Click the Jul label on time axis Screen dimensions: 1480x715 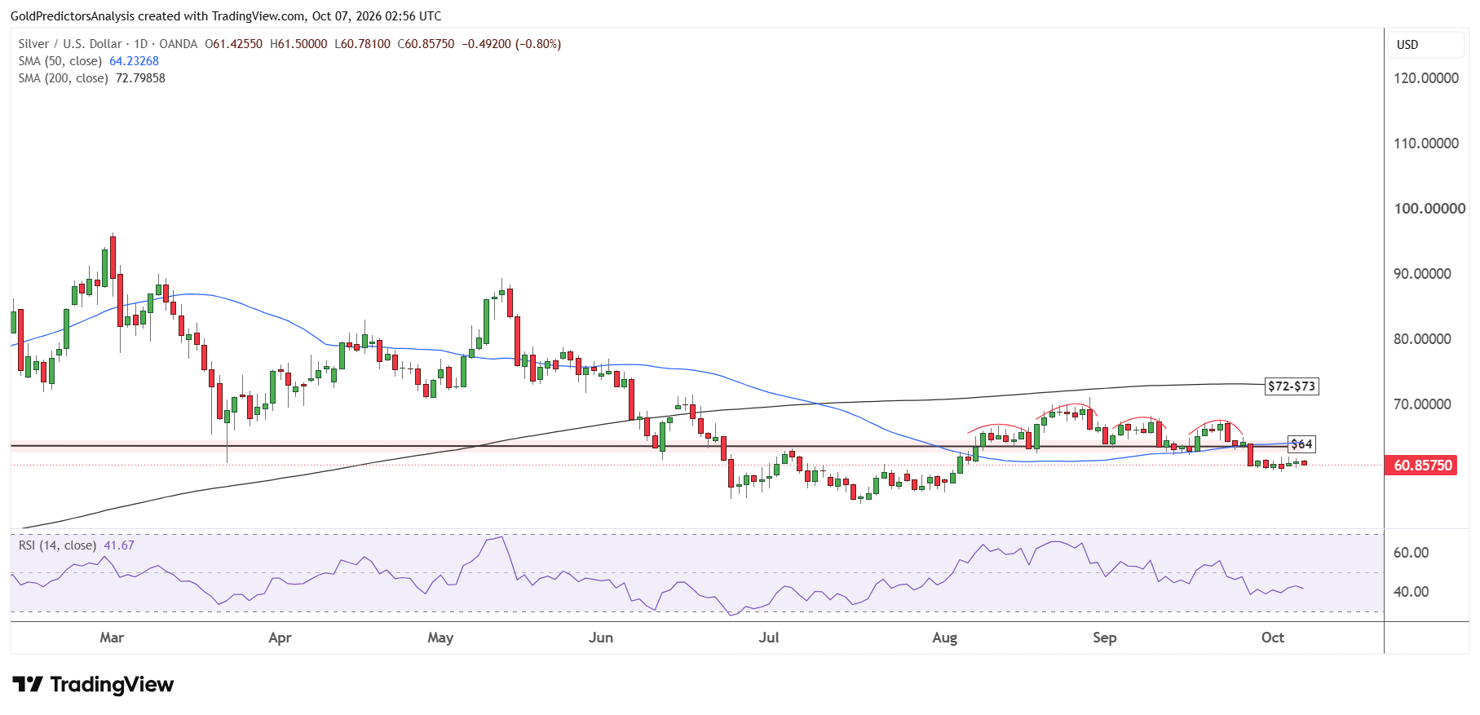pyautogui.click(x=769, y=638)
